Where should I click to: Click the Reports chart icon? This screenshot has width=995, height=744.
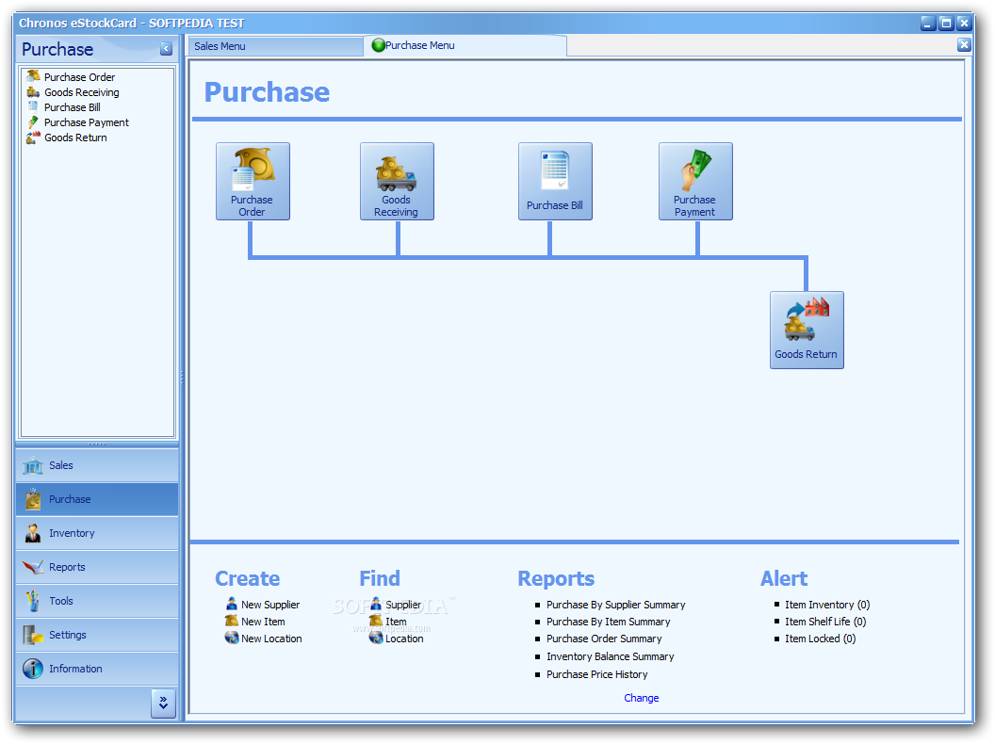click(x=33, y=567)
